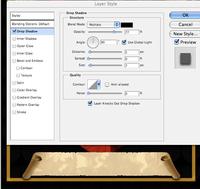Screen dimensions: 200x189
Task: Enable the Color Overlay checkbox
Action: (14, 90)
